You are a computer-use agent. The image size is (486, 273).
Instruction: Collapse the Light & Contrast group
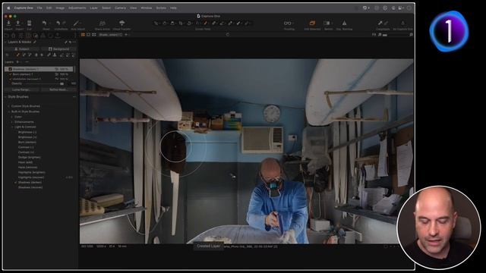pos(12,127)
